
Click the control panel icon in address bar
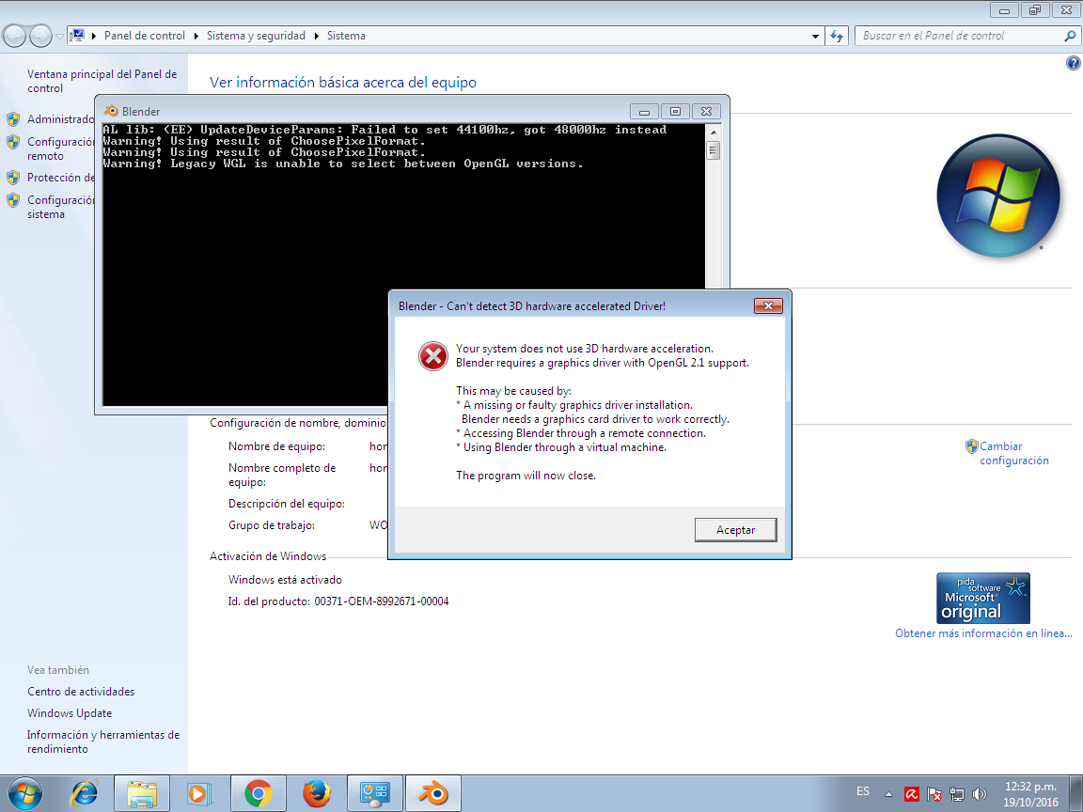[x=78, y=35]
